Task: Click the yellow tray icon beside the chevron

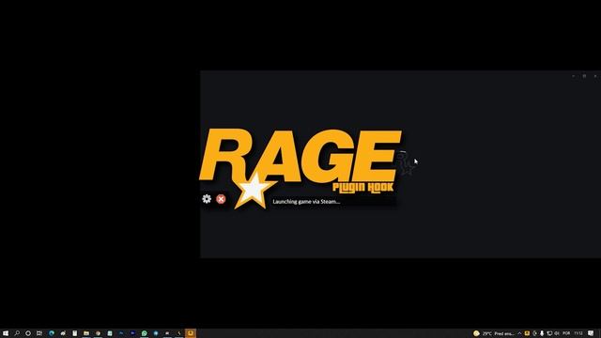Action: coord(527,333)
